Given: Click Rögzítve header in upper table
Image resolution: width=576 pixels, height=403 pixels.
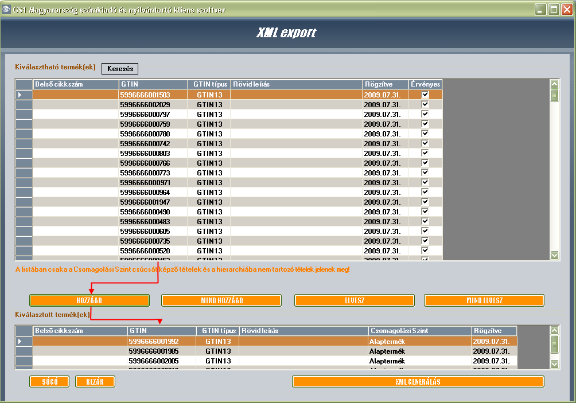Looking at the screenshot, I should coord(386,84).
